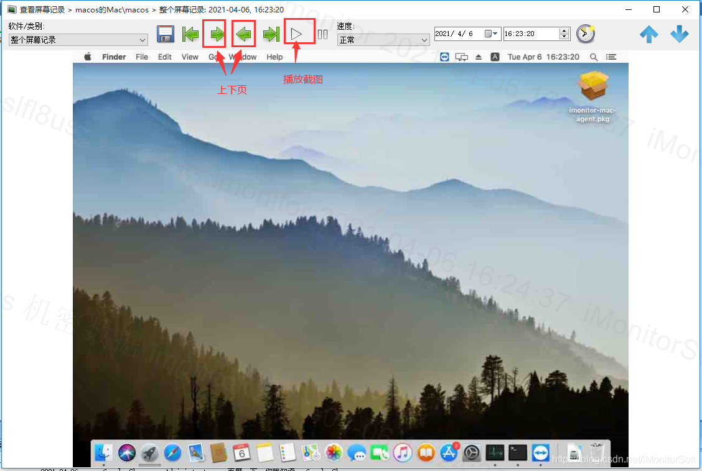Go back one page with green left arrow
The width and height of the screenshot is (702, 471).
click(243, 34)
